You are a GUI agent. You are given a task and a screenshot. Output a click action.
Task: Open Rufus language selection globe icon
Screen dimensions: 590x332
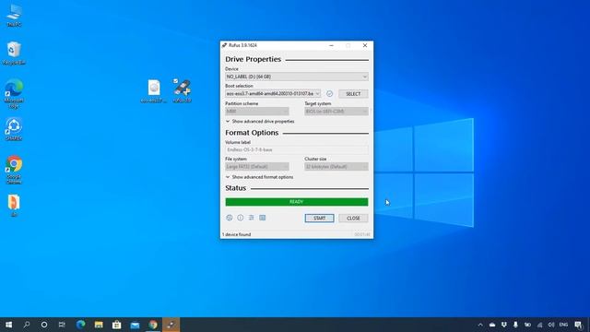(x=230, y=218)
